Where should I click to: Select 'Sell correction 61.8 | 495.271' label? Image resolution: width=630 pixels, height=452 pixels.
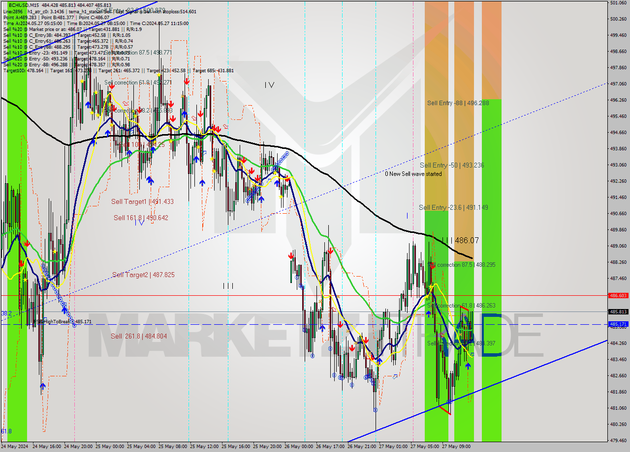[x=138, y=83]
